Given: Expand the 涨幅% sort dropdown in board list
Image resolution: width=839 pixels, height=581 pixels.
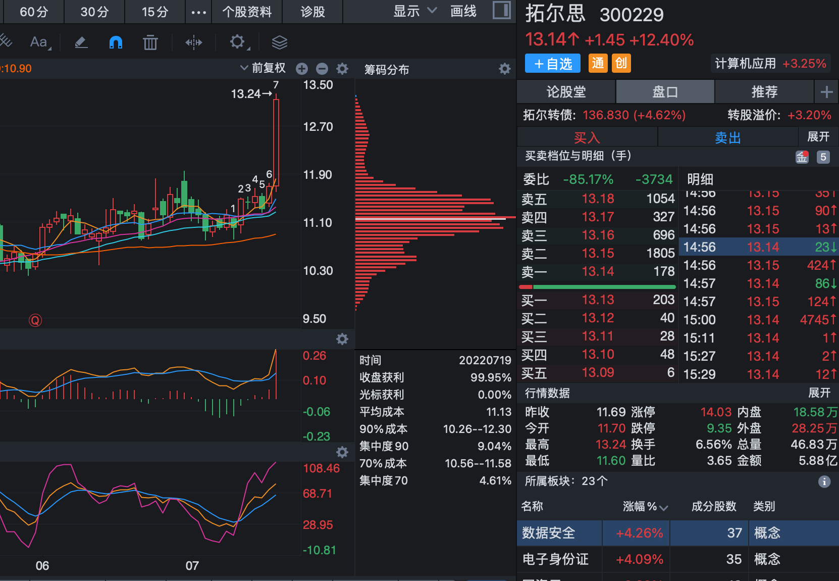Looking at the screenshot, I should tap(664, 507).
